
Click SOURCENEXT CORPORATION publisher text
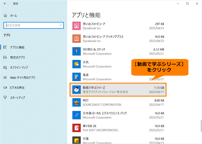pos(102,105)
